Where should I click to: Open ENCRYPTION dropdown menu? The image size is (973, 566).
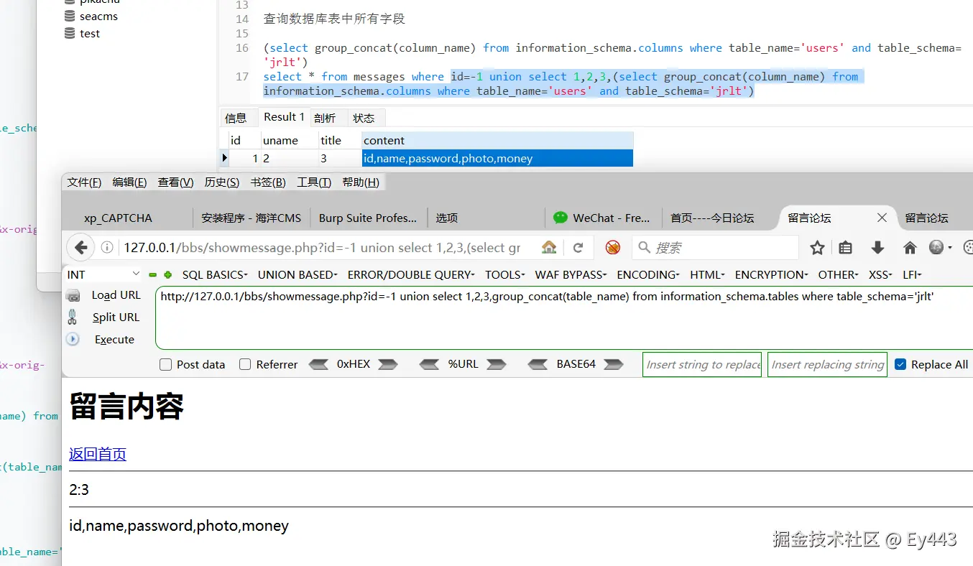772,274
